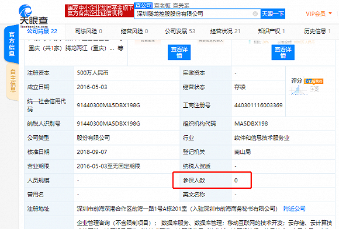Screen dimensions: 339x229
Task: Select the 查关系 search tab
Action: point(181,5)
